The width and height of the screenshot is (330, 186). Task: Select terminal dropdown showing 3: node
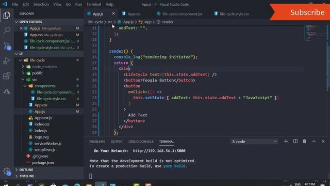coord(254,142)
